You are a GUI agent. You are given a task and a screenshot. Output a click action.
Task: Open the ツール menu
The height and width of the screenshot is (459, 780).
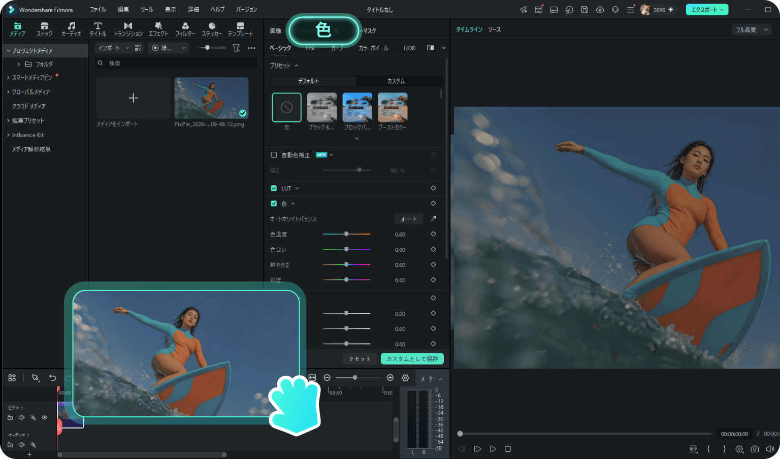[x=147, y=10]
